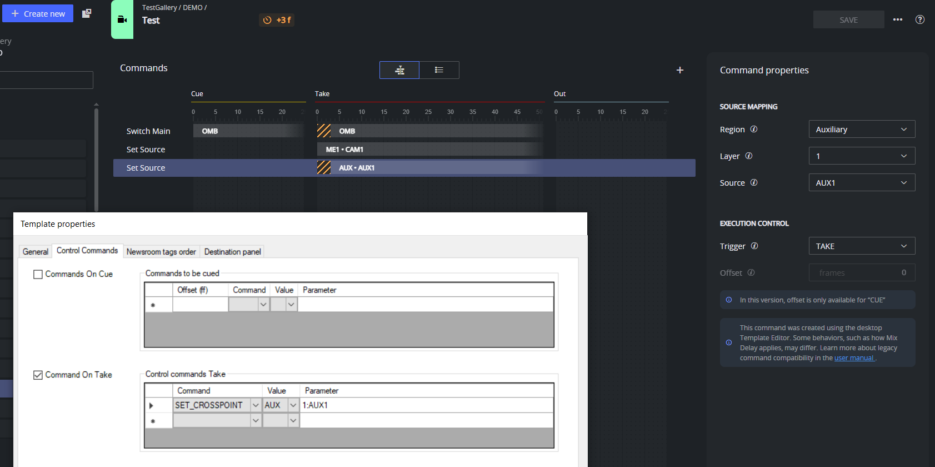Add a new command with plus icon
The height and width of the screenshot is (467, 935).
click(x=680, y=70)
